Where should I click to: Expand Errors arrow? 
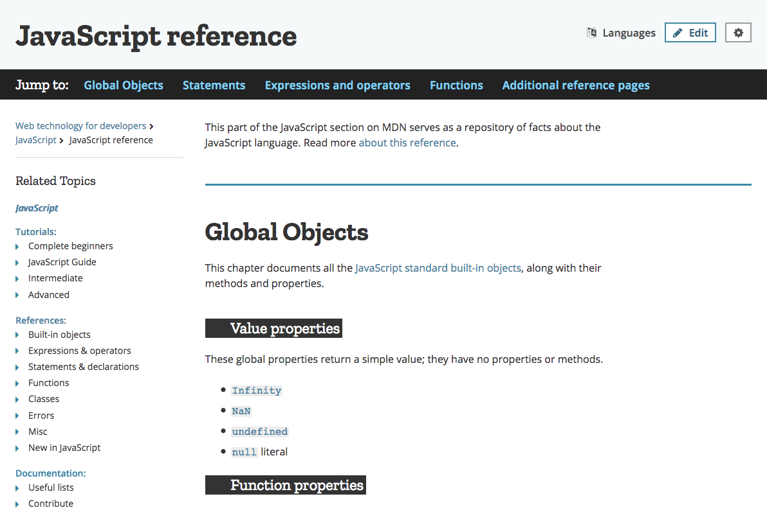coord(17,416)
